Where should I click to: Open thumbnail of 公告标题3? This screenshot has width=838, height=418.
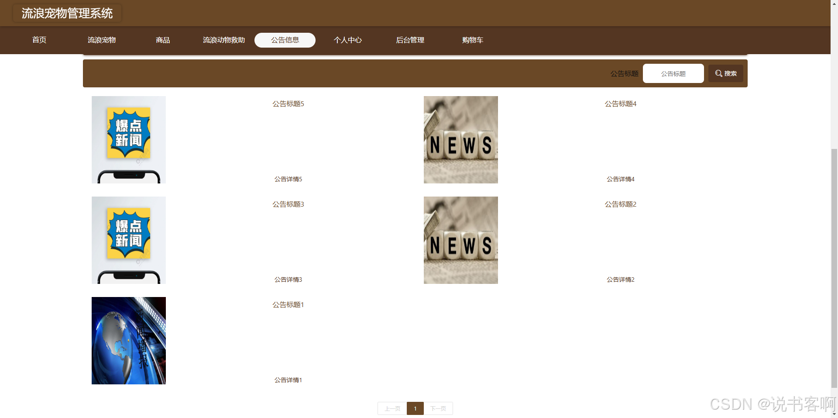[x=129, y=240]
